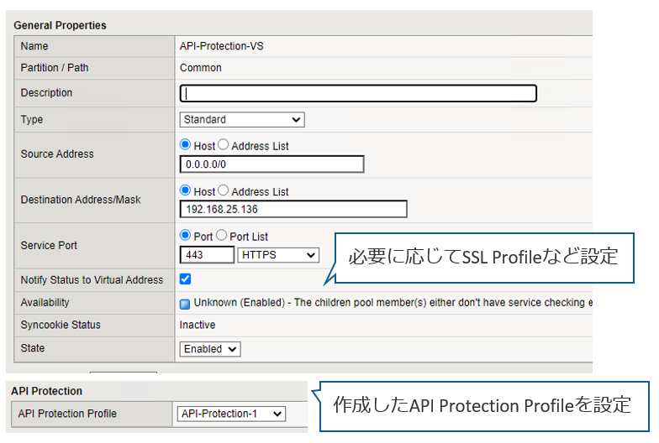659x443 pixels.
Task: Click the API Protection section header
Action: [46, 391]
